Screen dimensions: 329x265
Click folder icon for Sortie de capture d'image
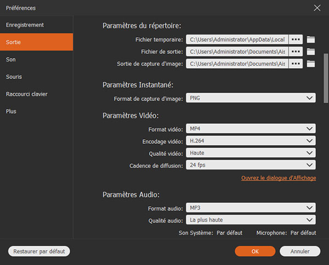(311, 64)
